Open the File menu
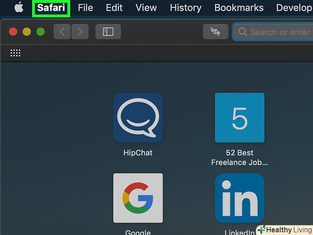This screenshot has width=313, height=235. (x=86, y=8)
